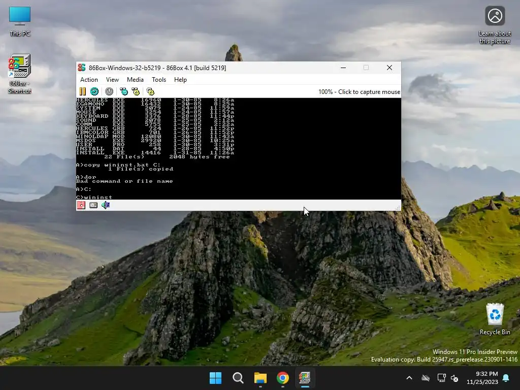Open the Action menu

click(x=89, y=80)
